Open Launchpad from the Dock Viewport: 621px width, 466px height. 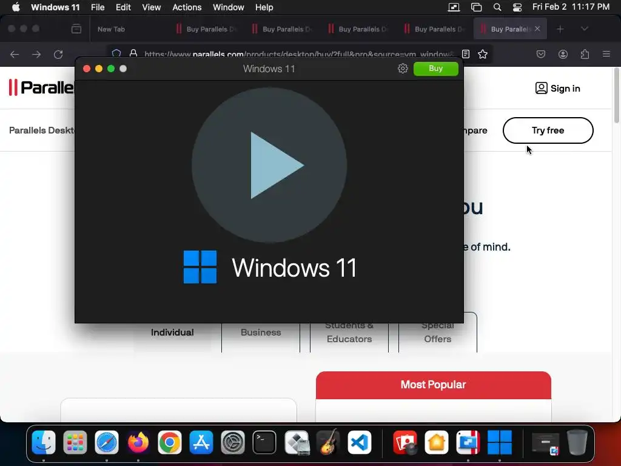[75, 442]
